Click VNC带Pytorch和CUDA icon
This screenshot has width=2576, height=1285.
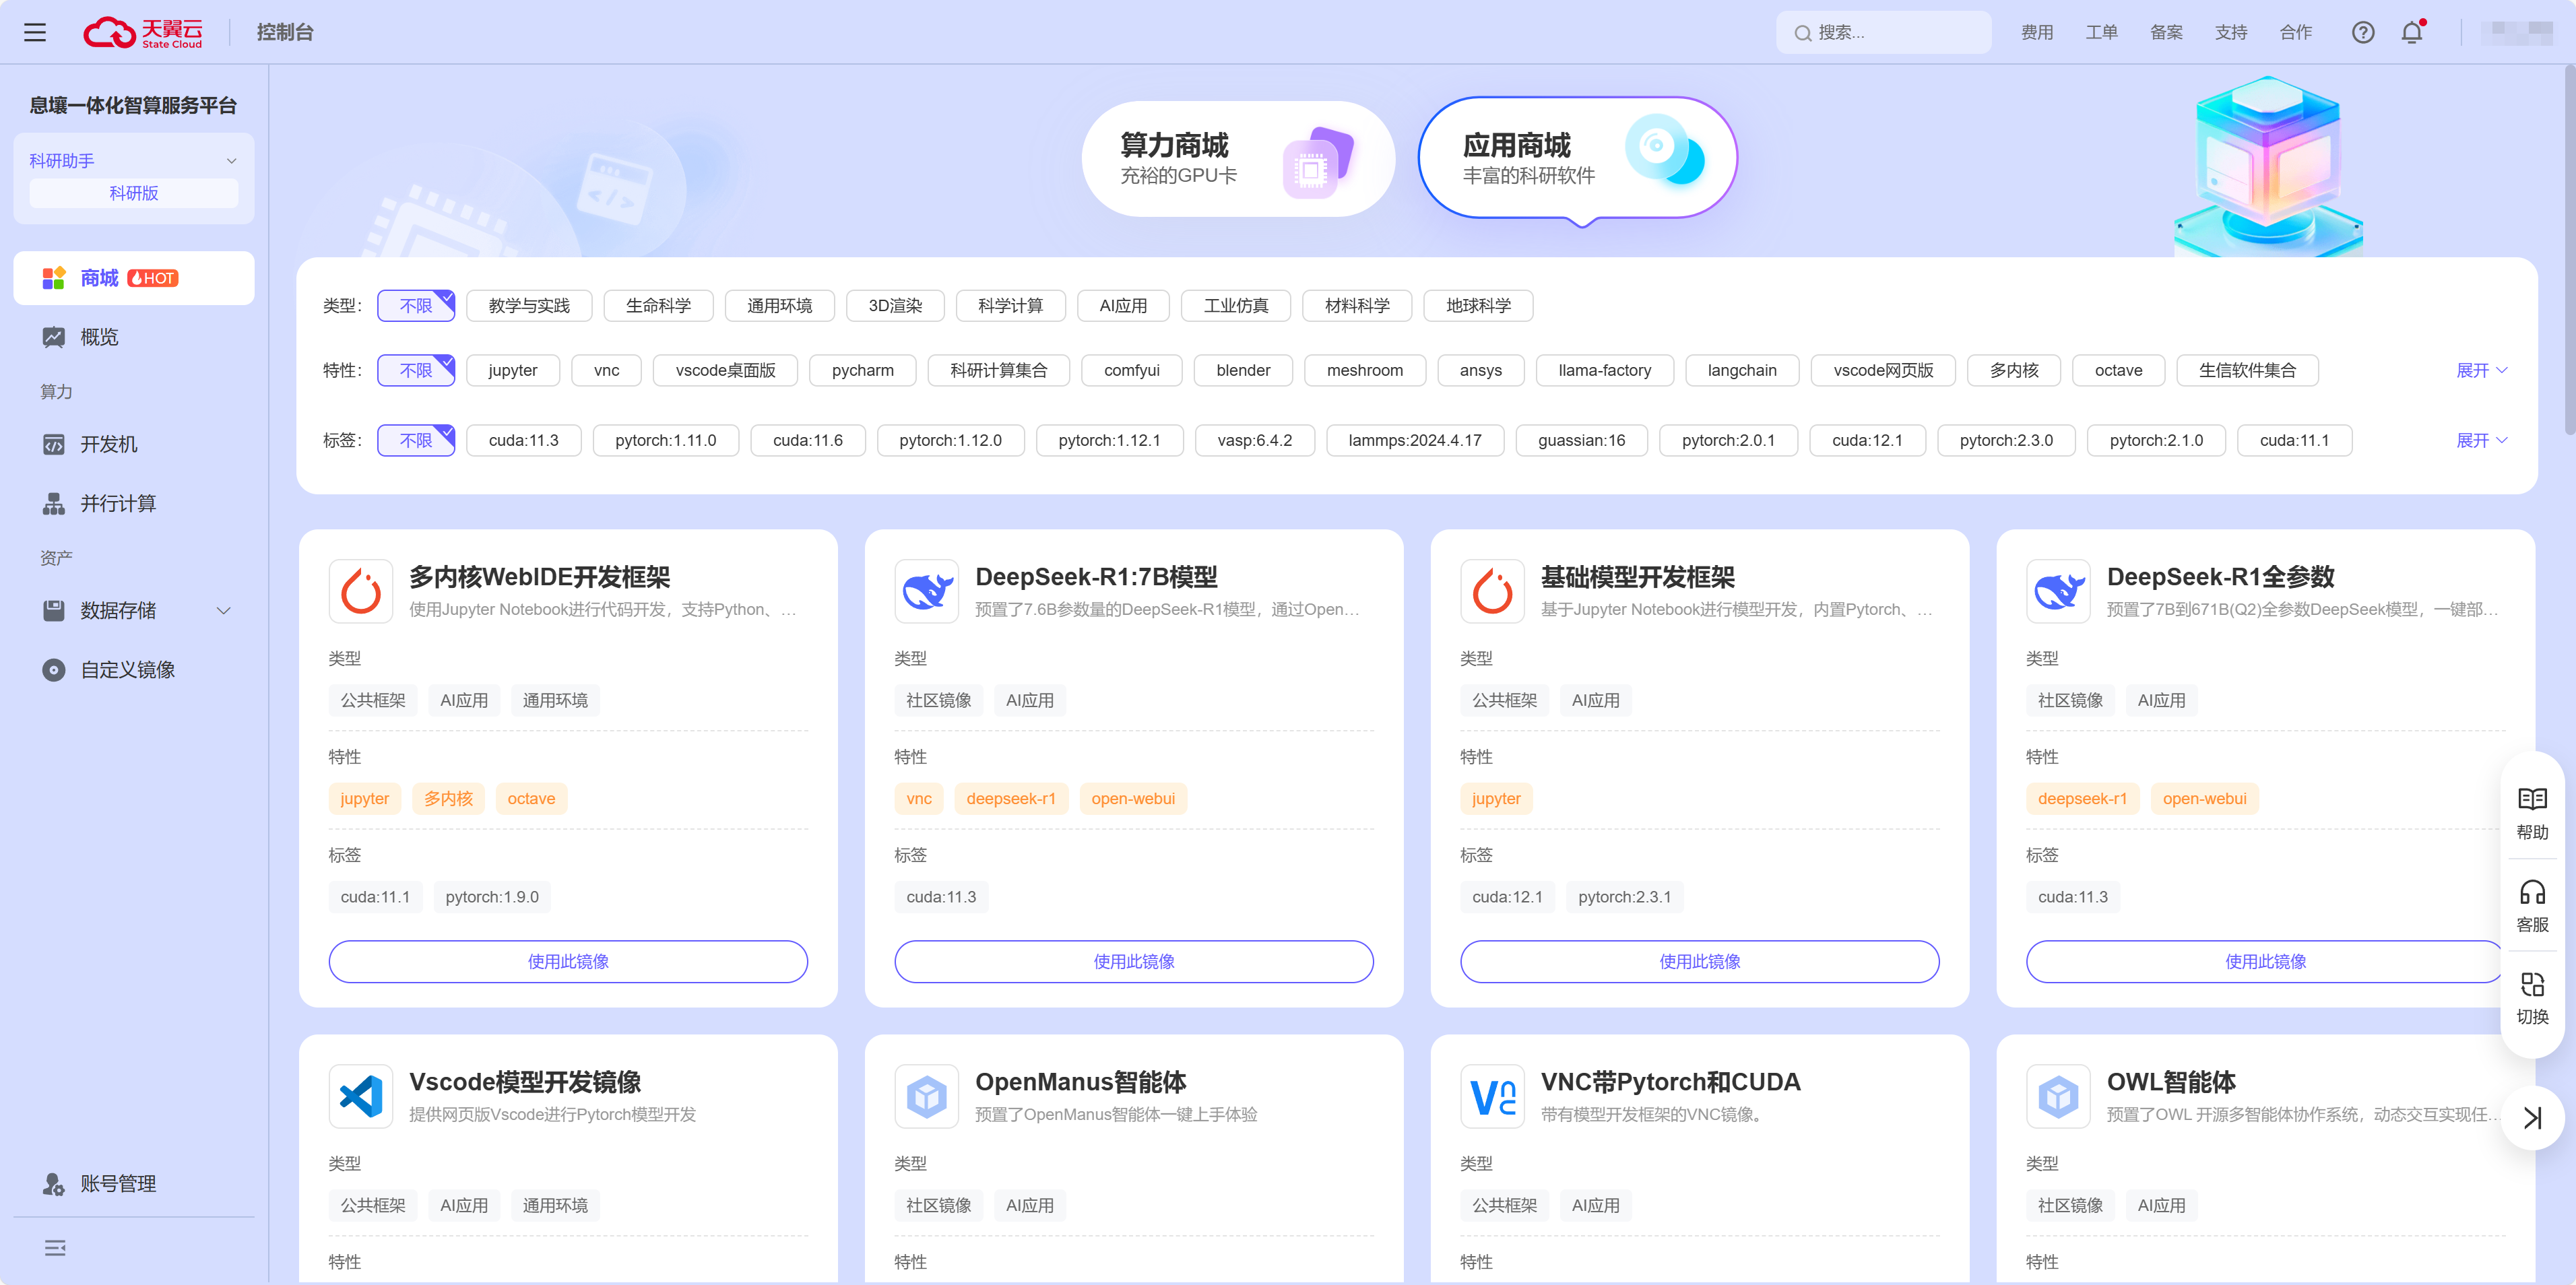(1493, 1096)
